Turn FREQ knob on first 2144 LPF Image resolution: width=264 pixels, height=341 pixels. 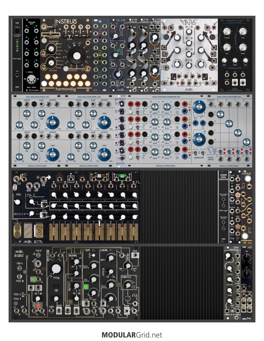click(132, 46)
